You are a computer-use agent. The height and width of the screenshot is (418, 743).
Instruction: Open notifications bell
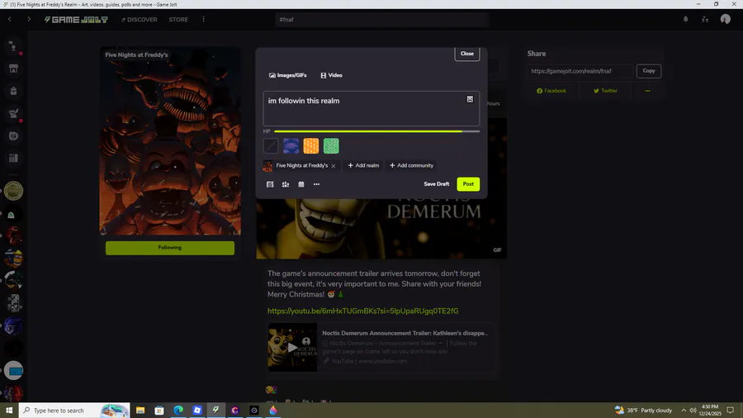pos(686,20)
